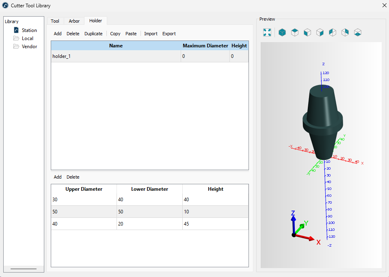Click Delete above the diameter table
The image size is (389, 277).
pyautogui.click(x=73, y=177)
